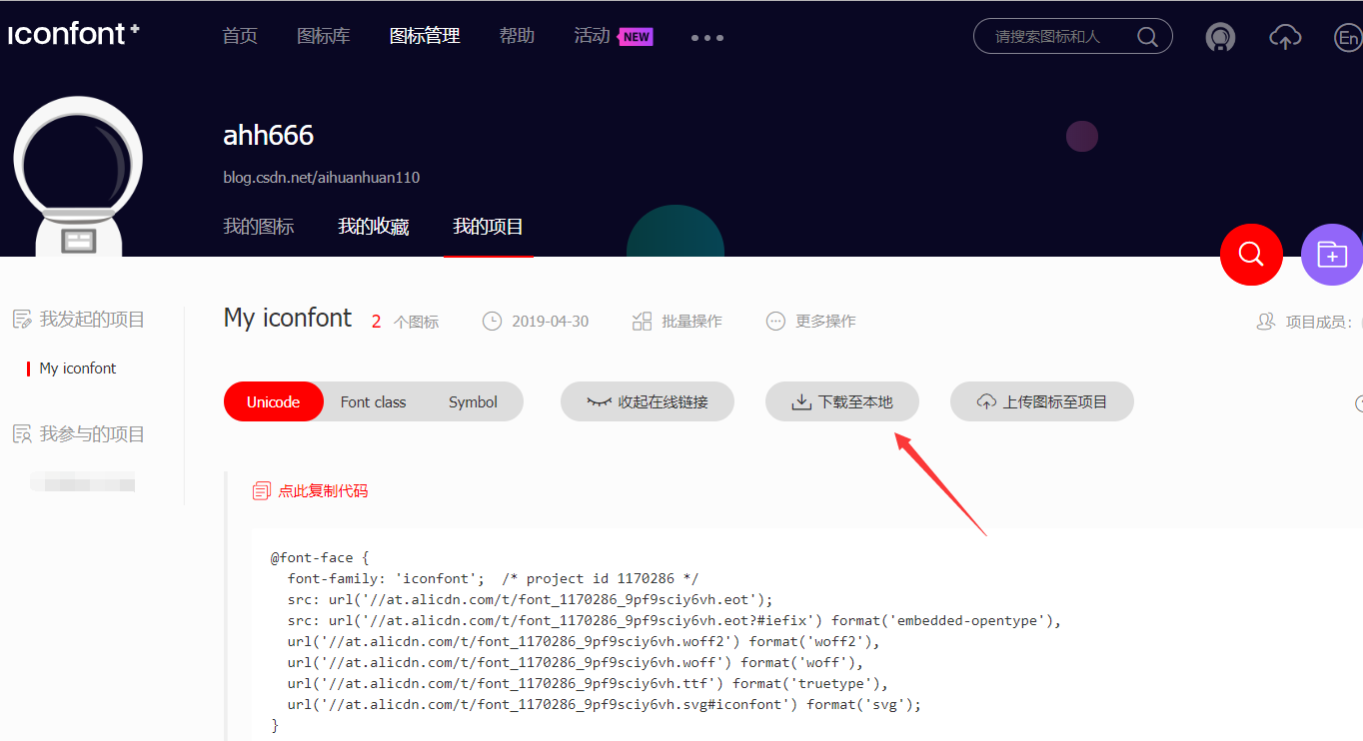Image resolution: width=1363 pixels, height=741 pixels.
Task: Switch language with the En icon
Action: pos(1347,38)
